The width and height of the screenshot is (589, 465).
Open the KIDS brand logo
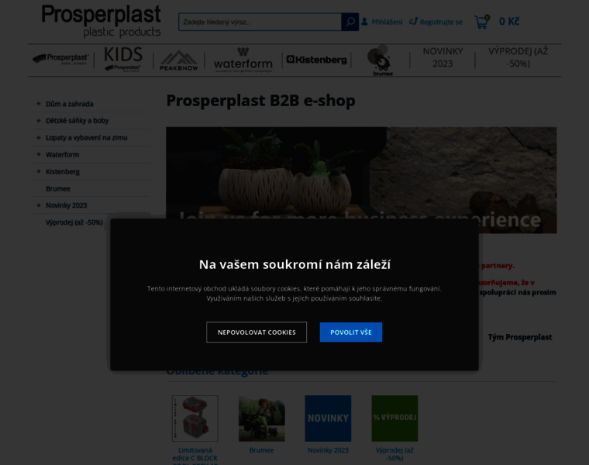tap(123, 60)
